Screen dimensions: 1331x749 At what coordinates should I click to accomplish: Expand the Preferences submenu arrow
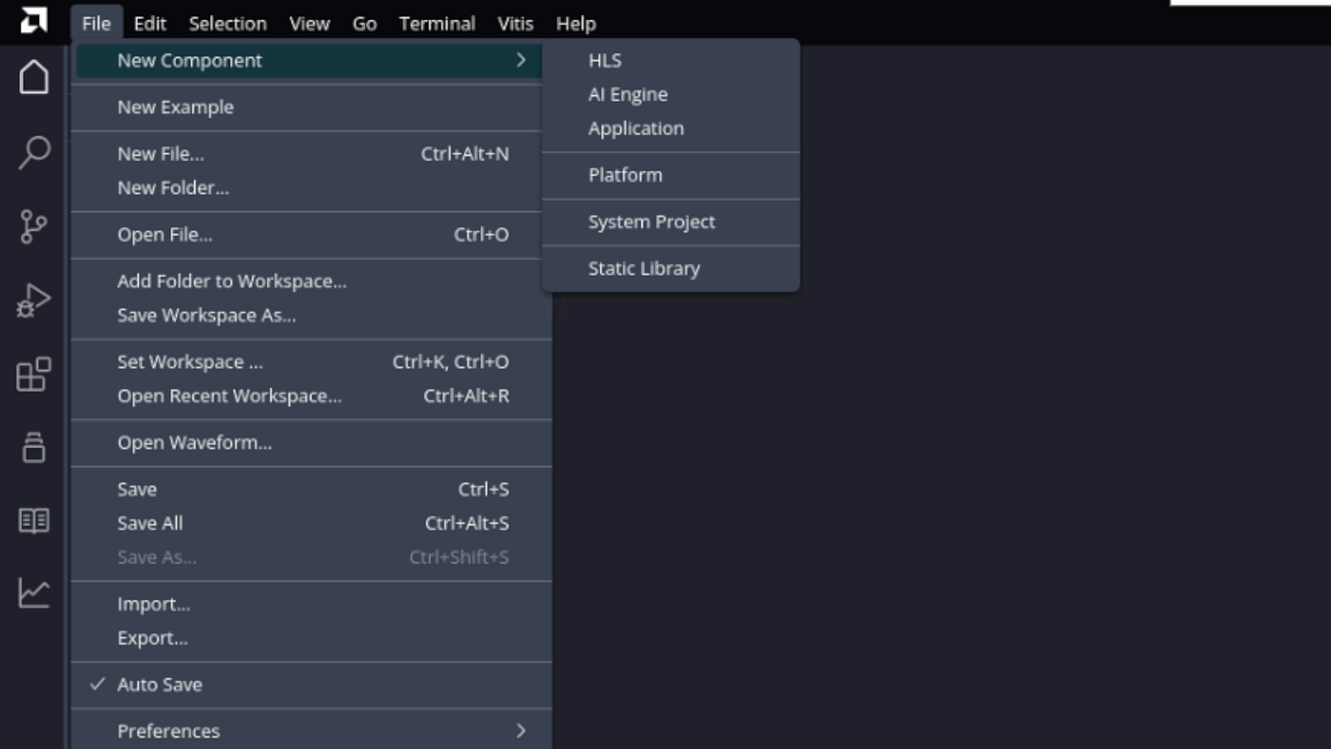tap(521, 730)
